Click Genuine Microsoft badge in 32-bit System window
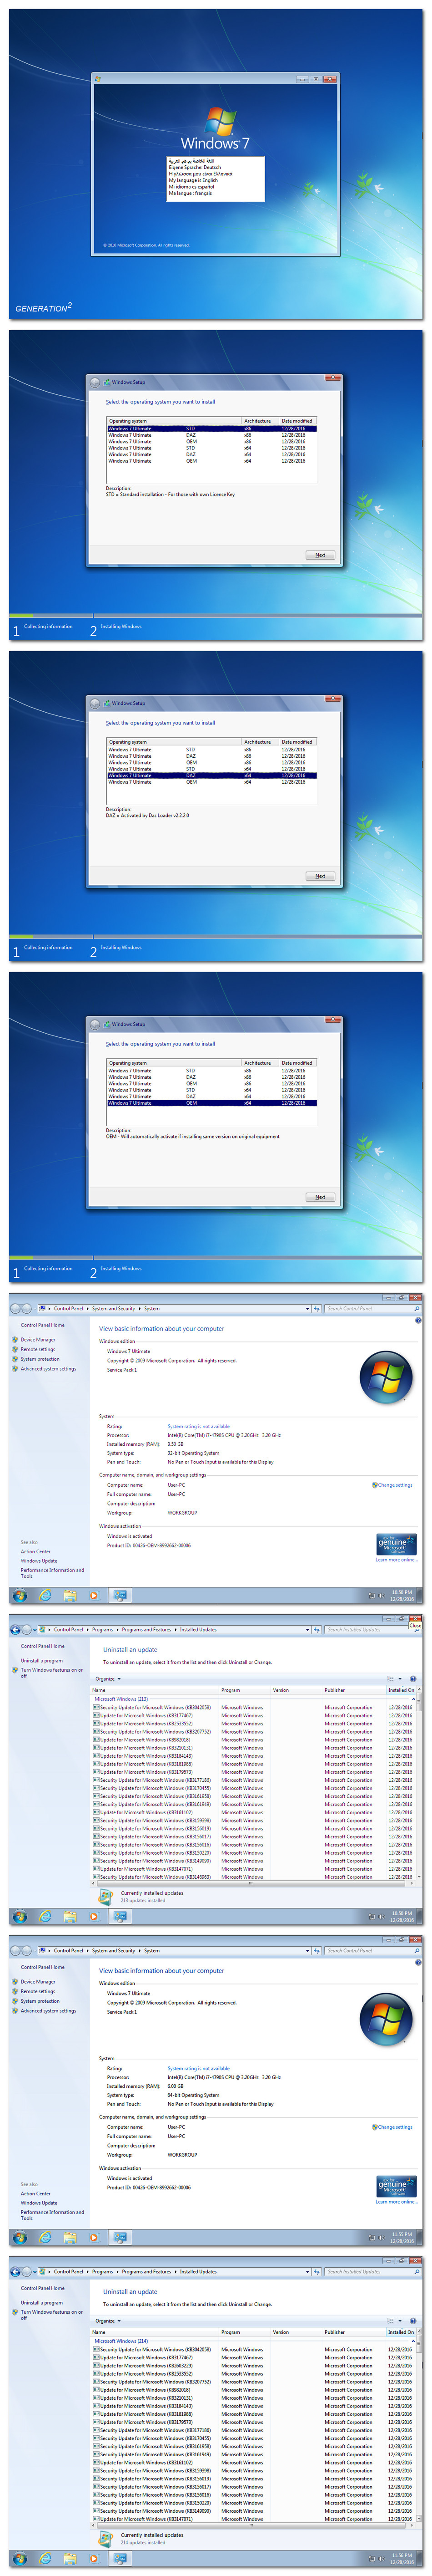The height and width of the screenshot is (2576, 432). [x=396, y=1544]
